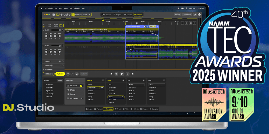The image size is (269, 134).
Task: Toggle the S button in the Volume column
Action: coord(103,80)
